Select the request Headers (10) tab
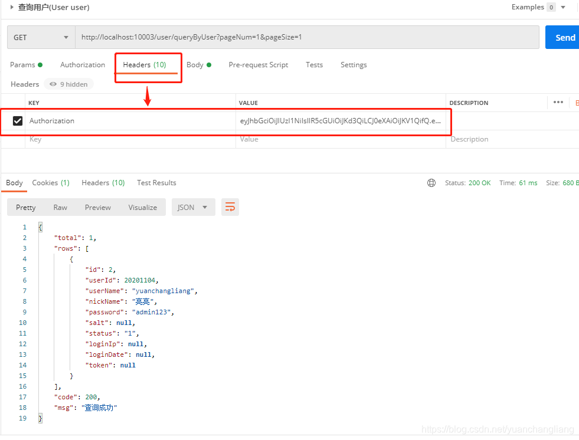This screenshot has width=579, height=440. click(145, 65)
